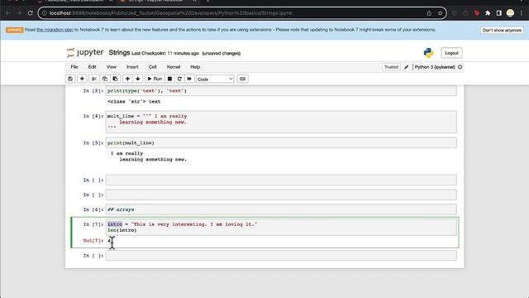The width and height of the screenshot is (529, 298).
Task: Run the selected cell
Action: [x=155, y=79]
